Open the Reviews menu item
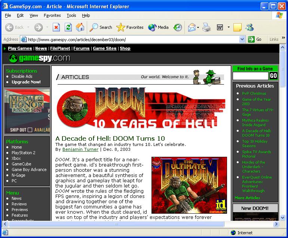This screenshot has height=238, width=288. click(19, 204)
